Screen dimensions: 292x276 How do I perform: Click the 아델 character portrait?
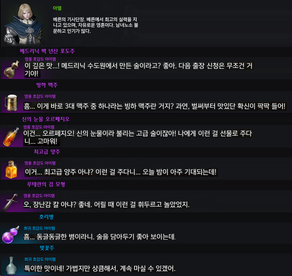[x=24, y=24]
